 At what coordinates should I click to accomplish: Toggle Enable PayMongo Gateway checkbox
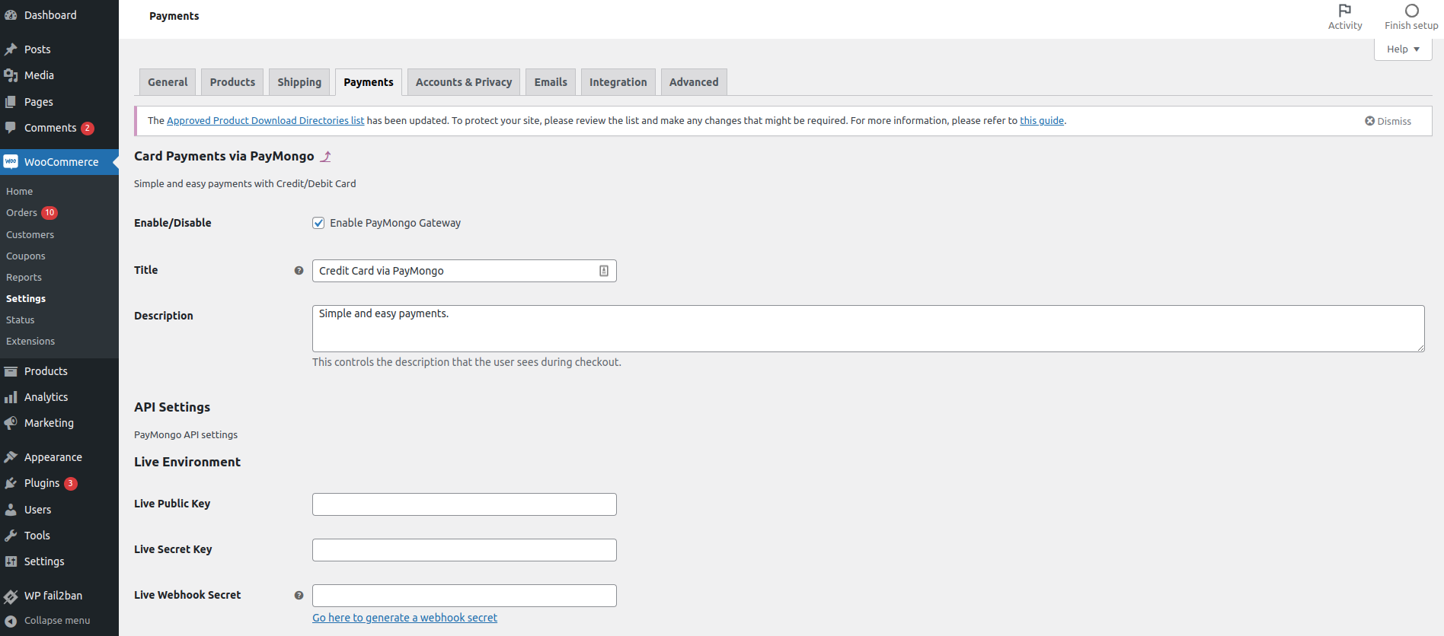[318, 223]
